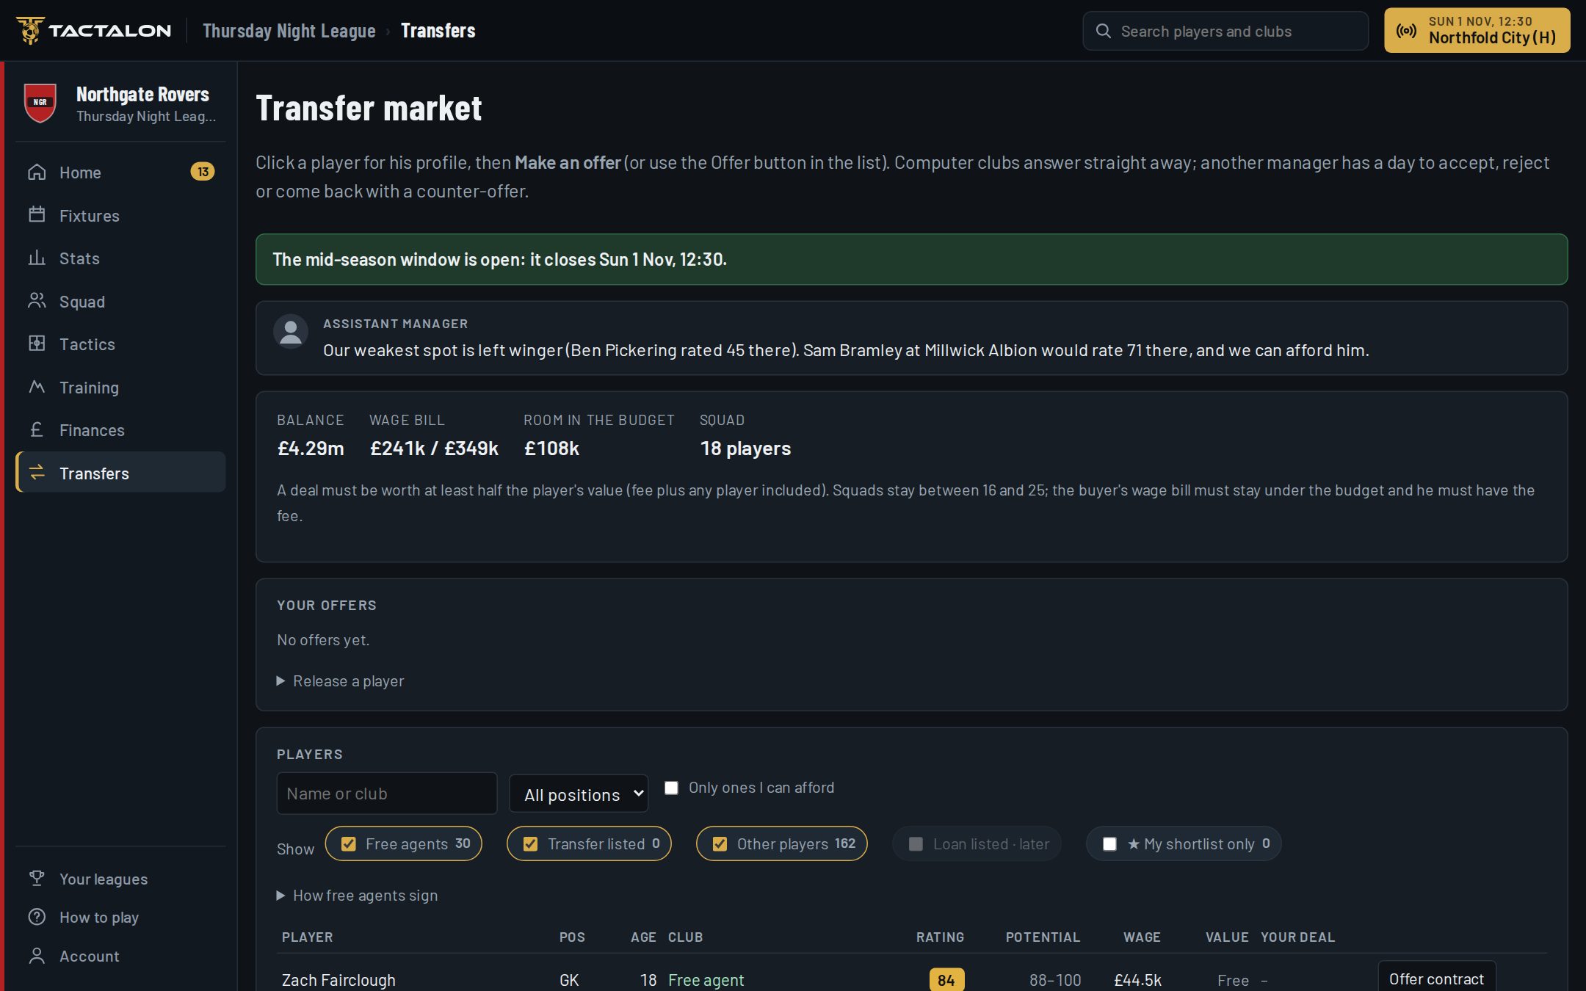Screen dimensions: 1586x991
Task: Click the Loan listed later checkbox
Action: [916, 844]
